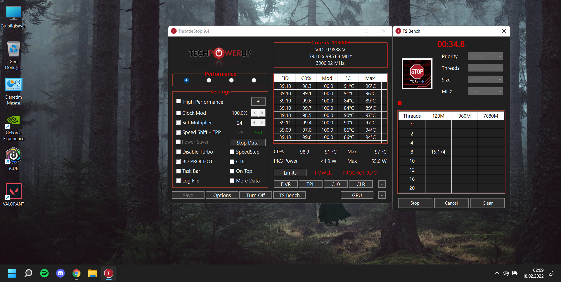Launch GeForce Experience desktop shortcut
The image size is (561, 282).
13,127
